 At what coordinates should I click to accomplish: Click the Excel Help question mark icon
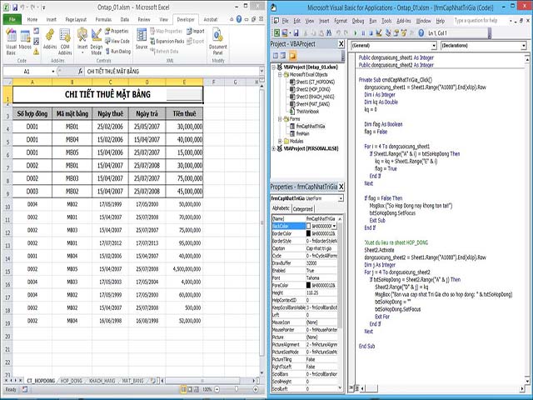tap(239, 19)
